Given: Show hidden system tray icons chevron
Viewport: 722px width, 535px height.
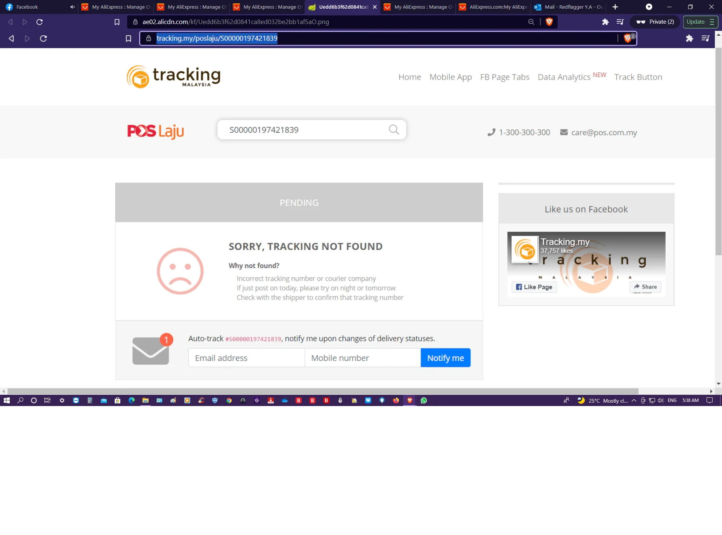Looking at the screenshot, I should click(634, 400).
